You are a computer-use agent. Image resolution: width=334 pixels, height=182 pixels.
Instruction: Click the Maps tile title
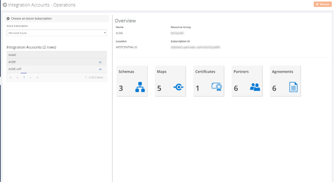(x=162, y=72)
